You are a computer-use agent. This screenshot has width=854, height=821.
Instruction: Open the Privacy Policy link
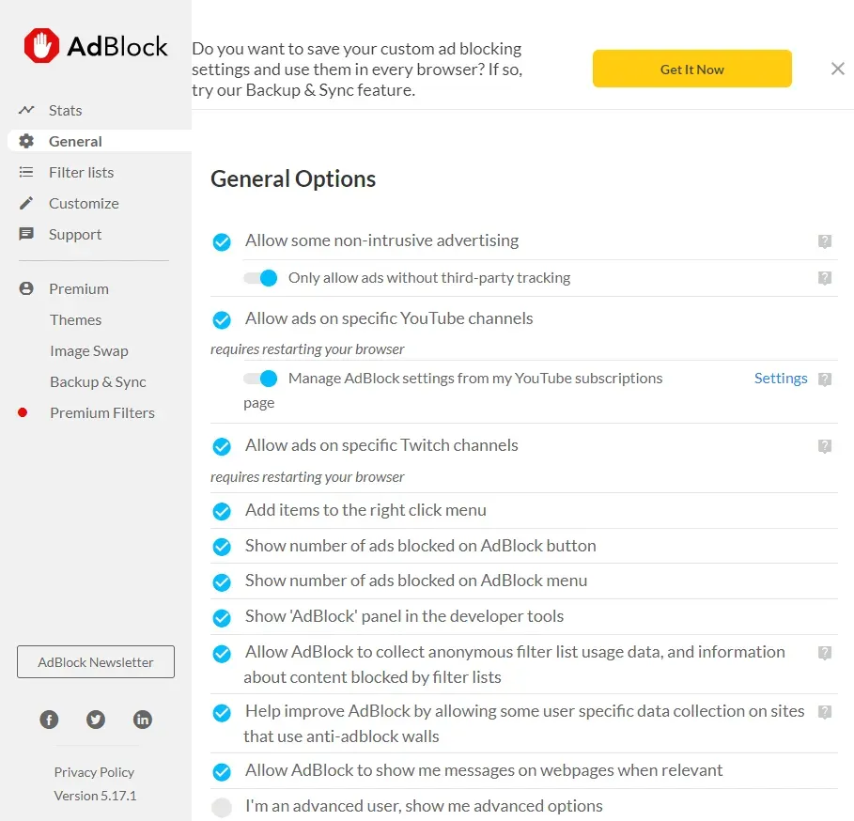tap(94, 771)
